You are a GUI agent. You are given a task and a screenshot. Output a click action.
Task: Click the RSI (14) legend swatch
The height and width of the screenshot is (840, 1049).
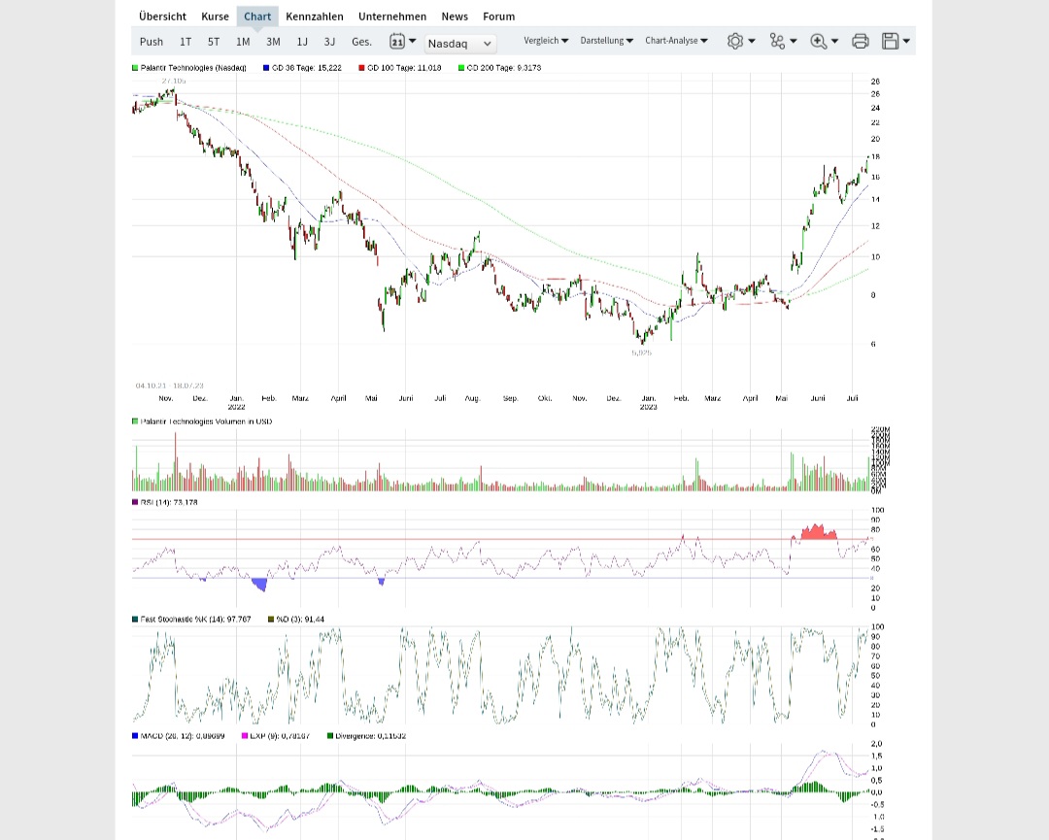pyautogui.click(x=135, y=502)
